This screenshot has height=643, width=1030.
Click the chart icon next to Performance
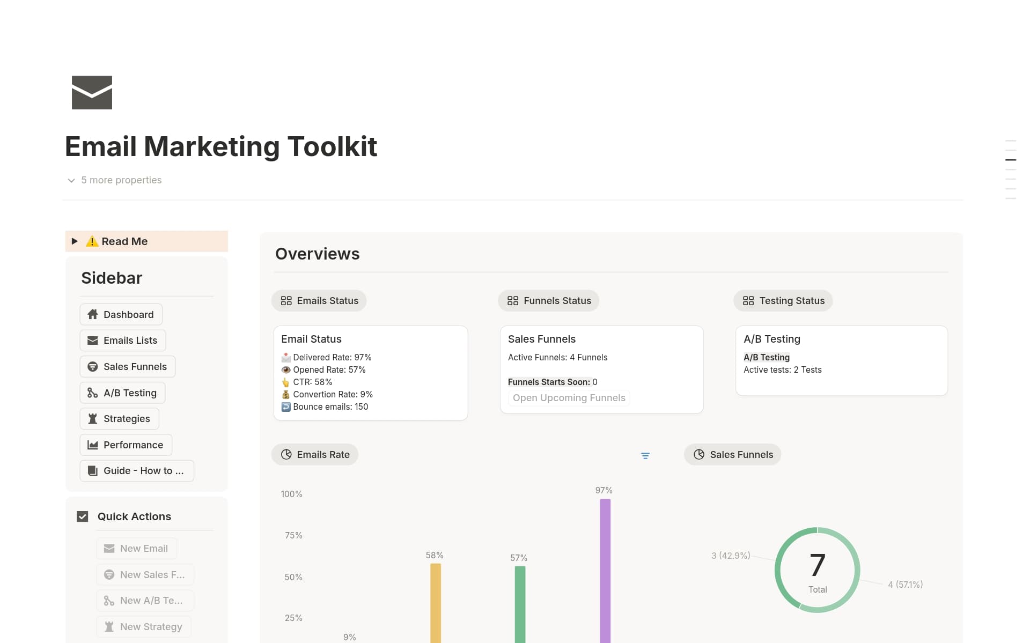tap(92, 445)
